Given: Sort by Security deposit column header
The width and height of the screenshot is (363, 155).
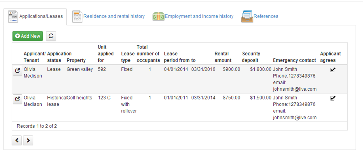Looking at the screenshot, I should (251, 57).
